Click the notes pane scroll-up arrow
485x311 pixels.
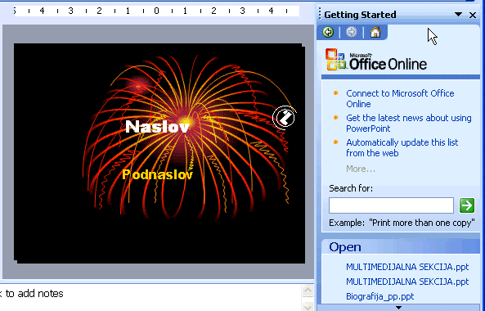(308, 291)
